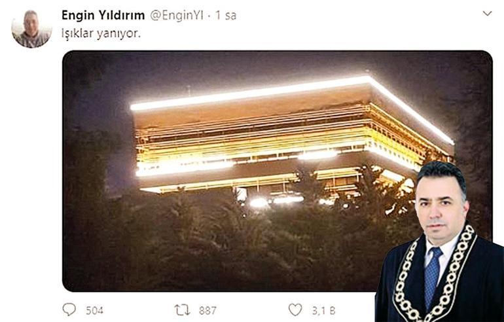Click the man's face in the portrait
The image size is (504, 322).
[x=440, y=206]
